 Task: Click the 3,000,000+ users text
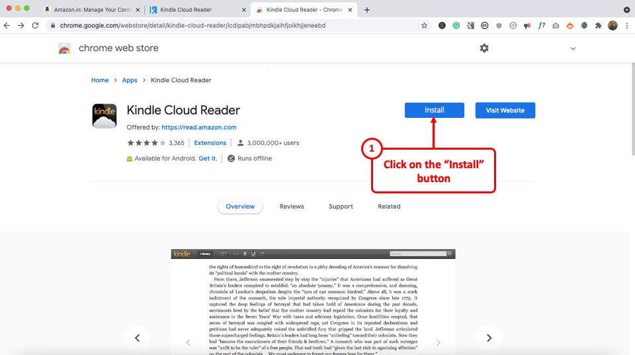(x=273, y=143)
